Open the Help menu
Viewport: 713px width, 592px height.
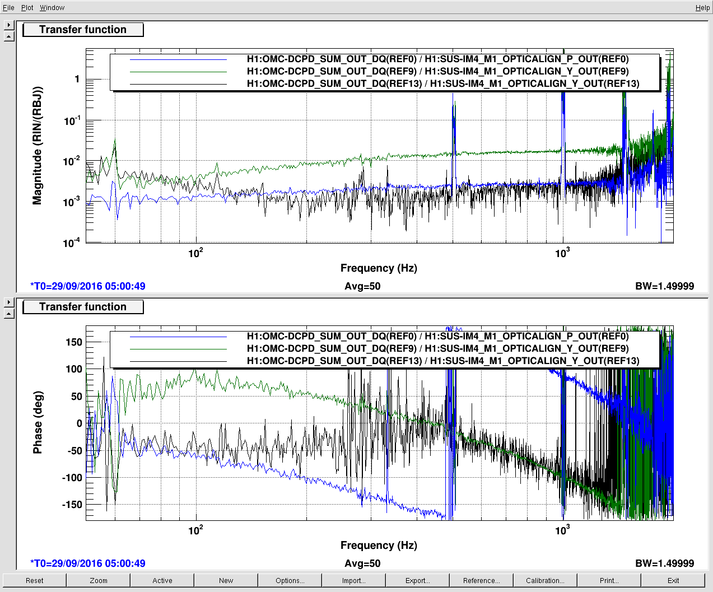(x=702, y=8)
